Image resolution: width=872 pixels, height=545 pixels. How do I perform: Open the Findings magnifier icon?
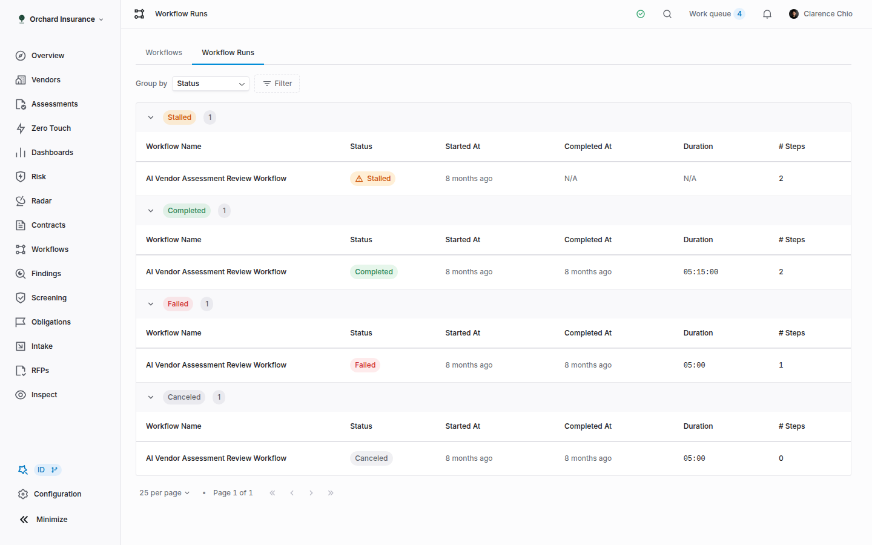(21, 274)
